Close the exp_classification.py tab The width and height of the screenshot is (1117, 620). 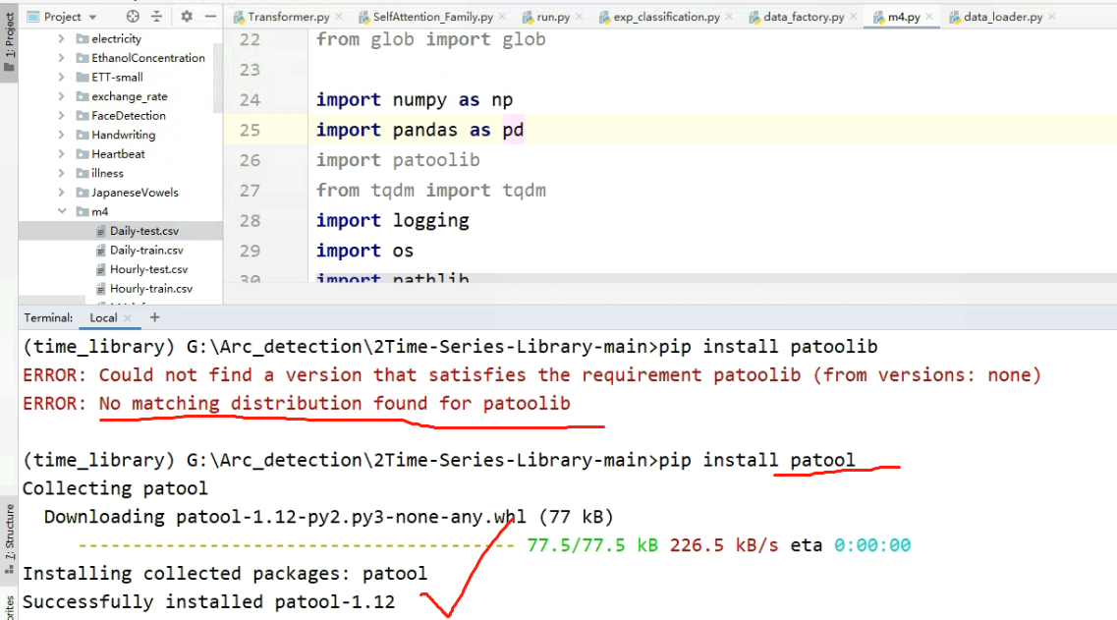(x=730, y=17)
